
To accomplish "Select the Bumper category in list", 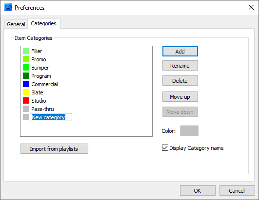I will (40, 68).
